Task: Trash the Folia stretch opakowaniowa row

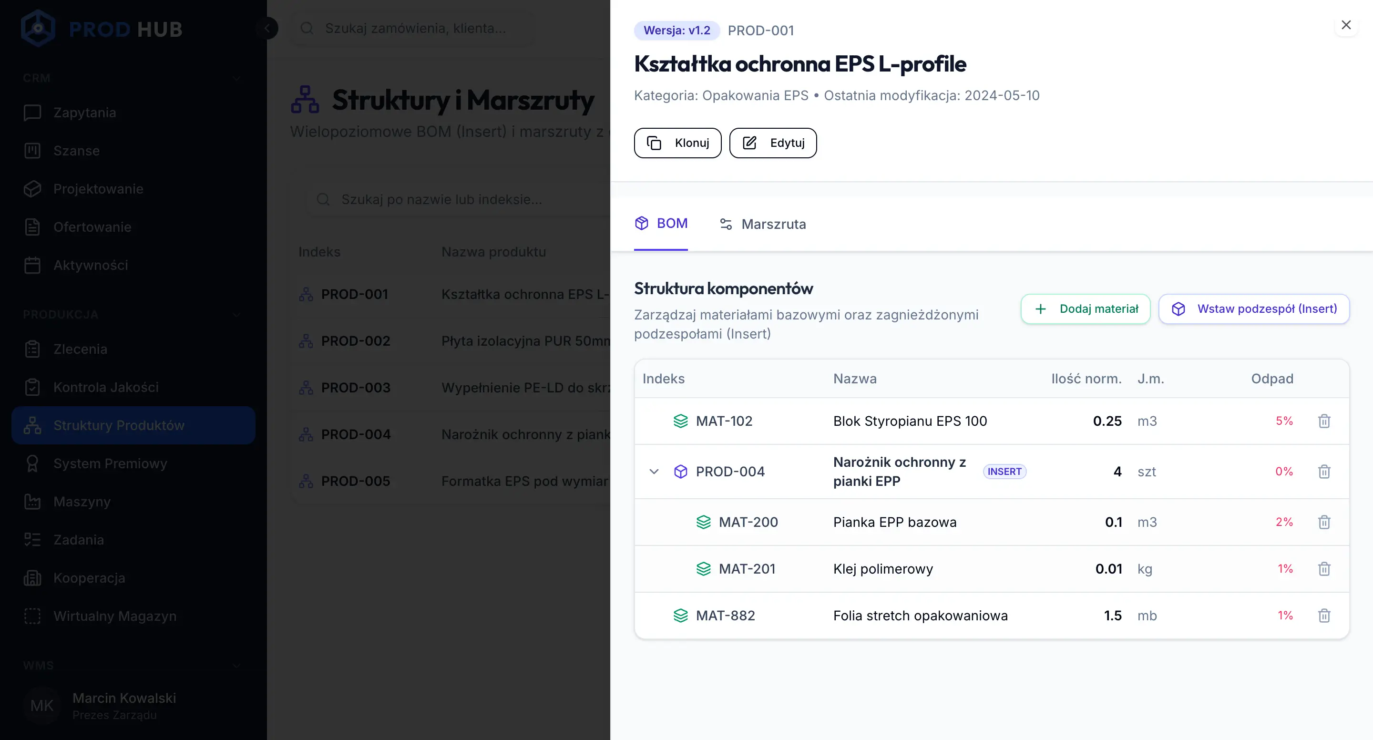Action: click(1324, 616)
